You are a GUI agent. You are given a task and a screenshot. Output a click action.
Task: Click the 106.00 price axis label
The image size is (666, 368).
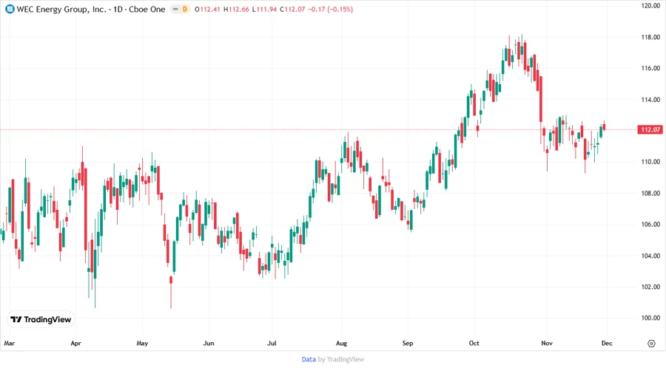click(x=650, y=225)
